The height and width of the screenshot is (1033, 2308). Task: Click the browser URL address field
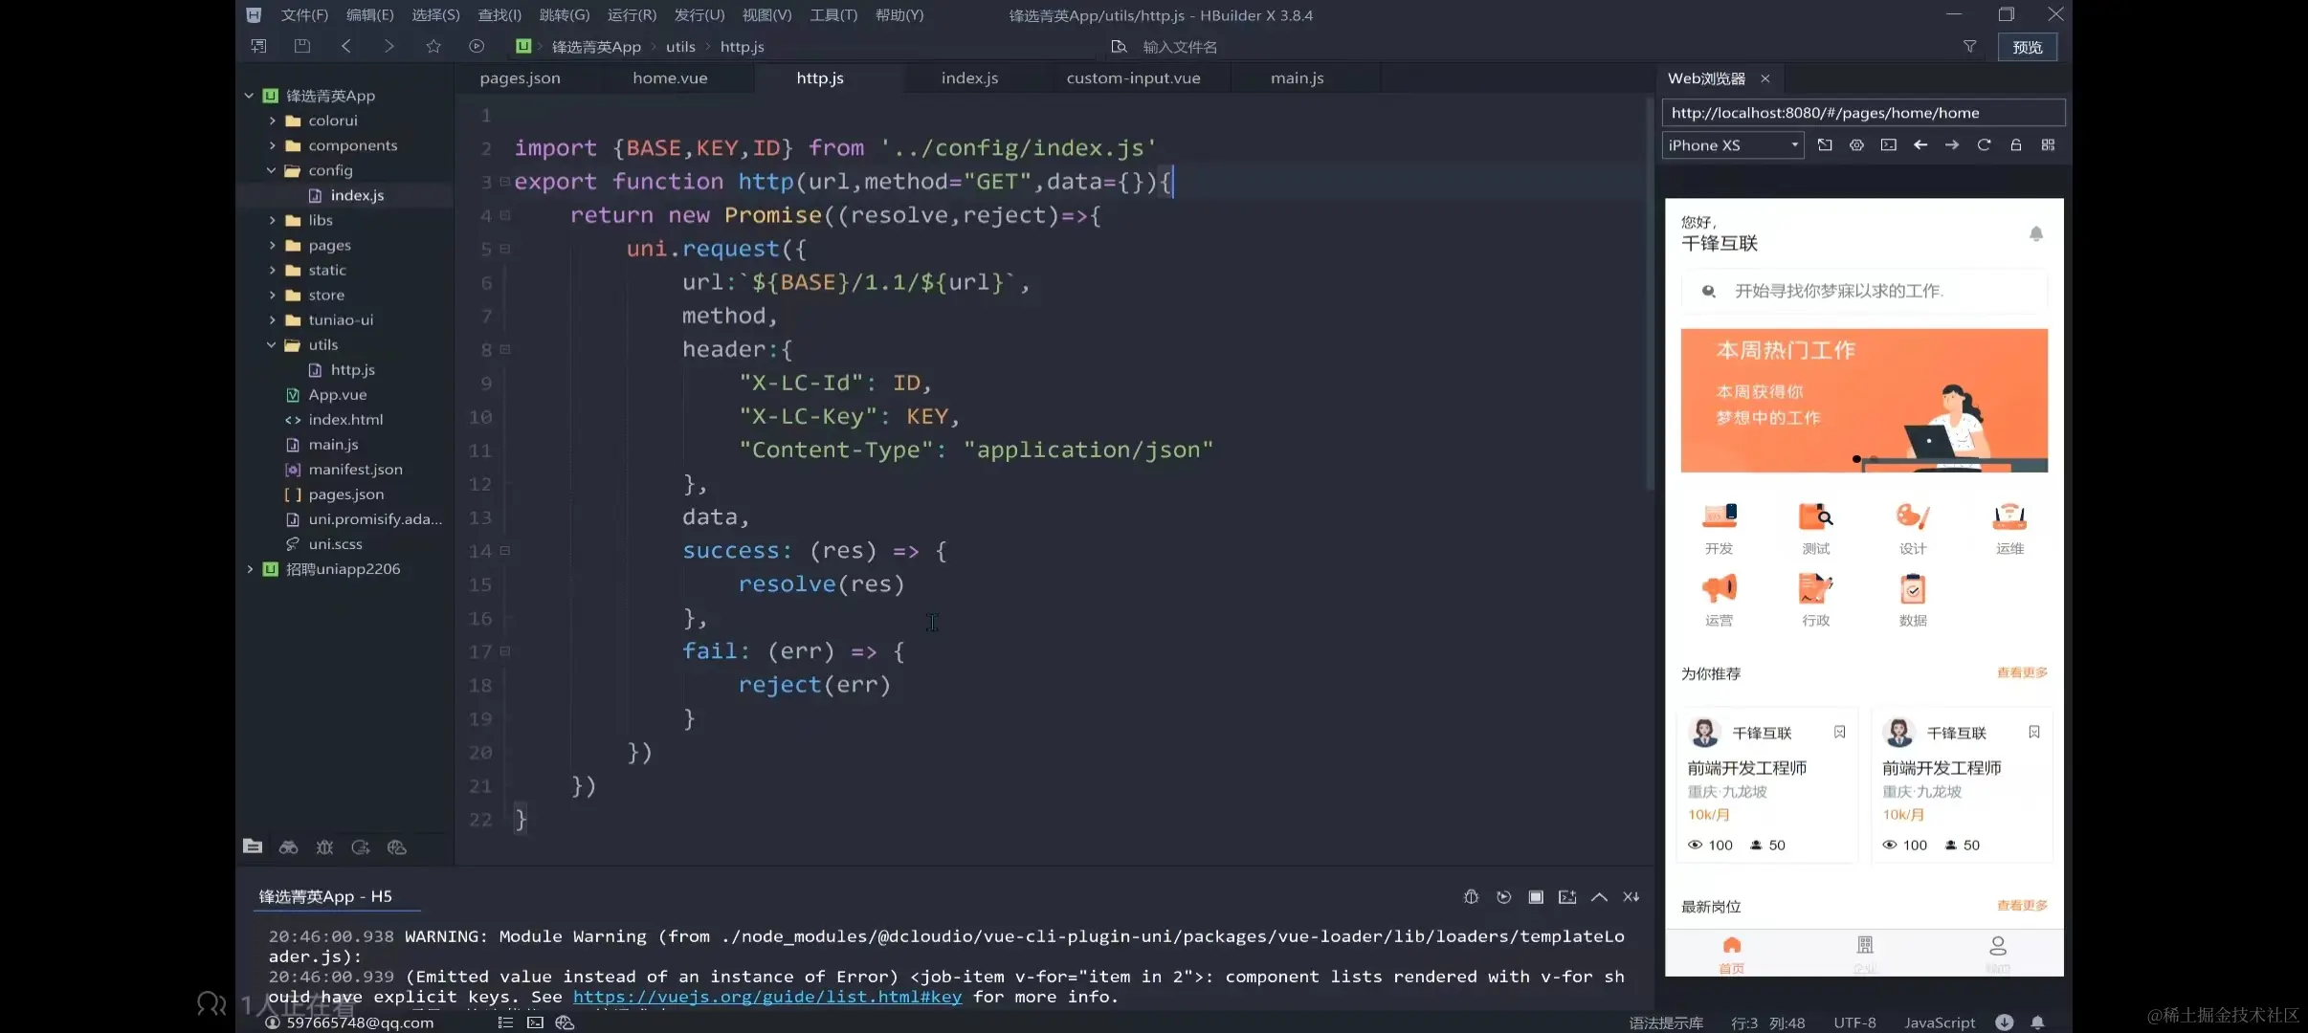1862,113
